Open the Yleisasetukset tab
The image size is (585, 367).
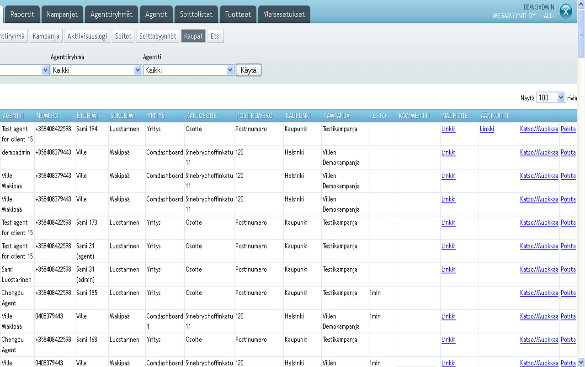[284, 14]
